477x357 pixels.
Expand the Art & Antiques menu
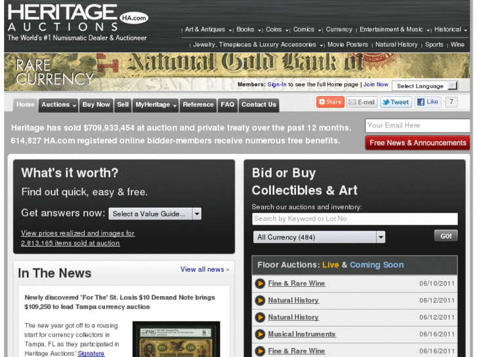pos(209,29)
